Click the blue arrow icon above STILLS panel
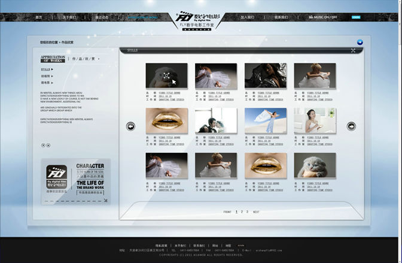The height and width of the screenshot is (263, 402). [x=360, y=42]
